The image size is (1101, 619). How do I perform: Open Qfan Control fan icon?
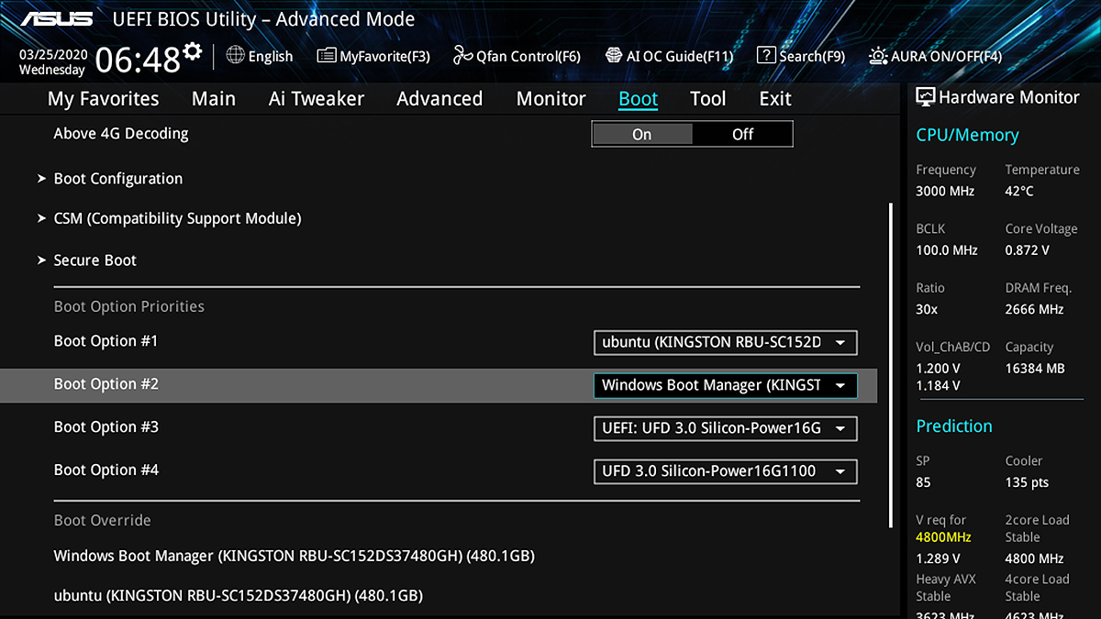pos(462,56)
